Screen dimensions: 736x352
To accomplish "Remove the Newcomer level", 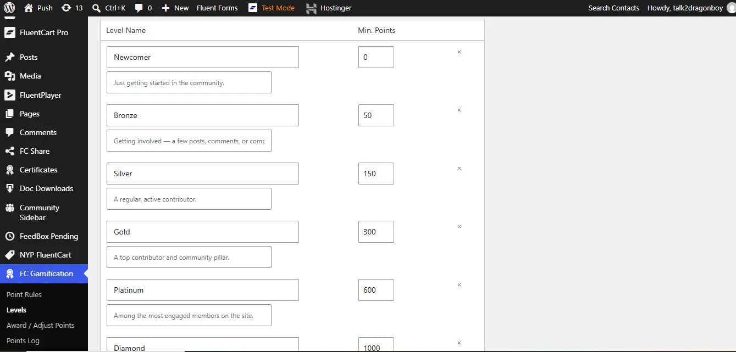I will click(x=459, y=52).
